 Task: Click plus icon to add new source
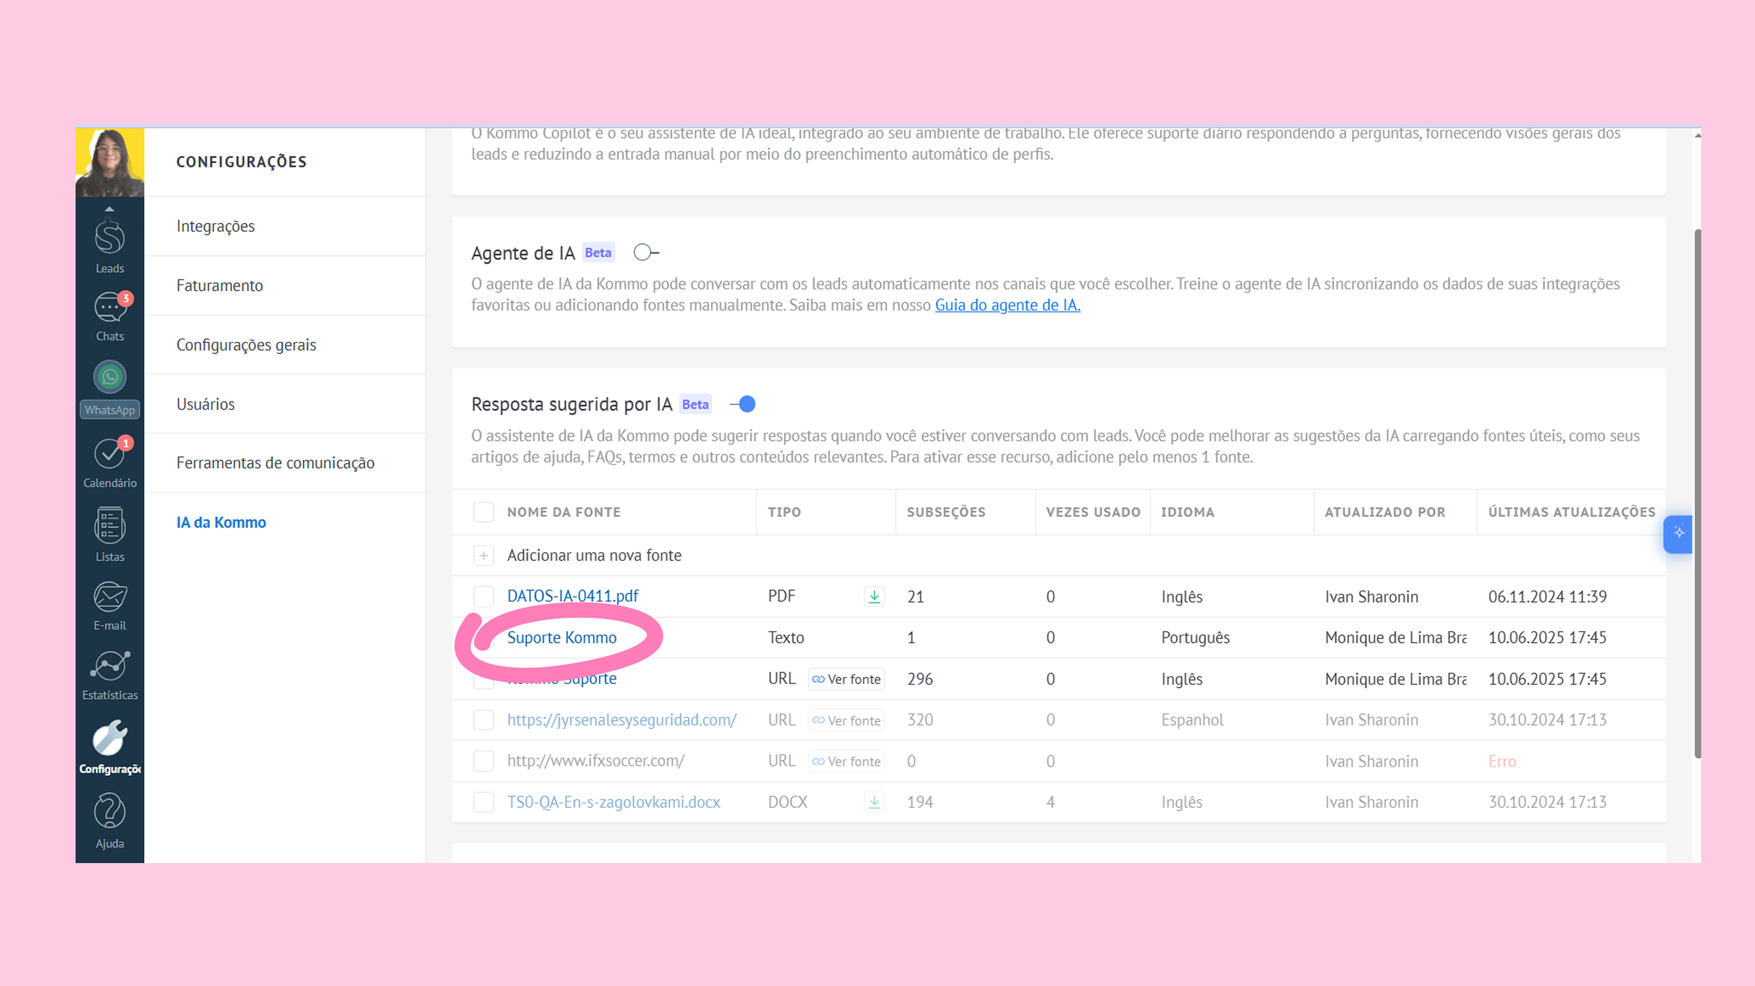(x=483, y=556)
